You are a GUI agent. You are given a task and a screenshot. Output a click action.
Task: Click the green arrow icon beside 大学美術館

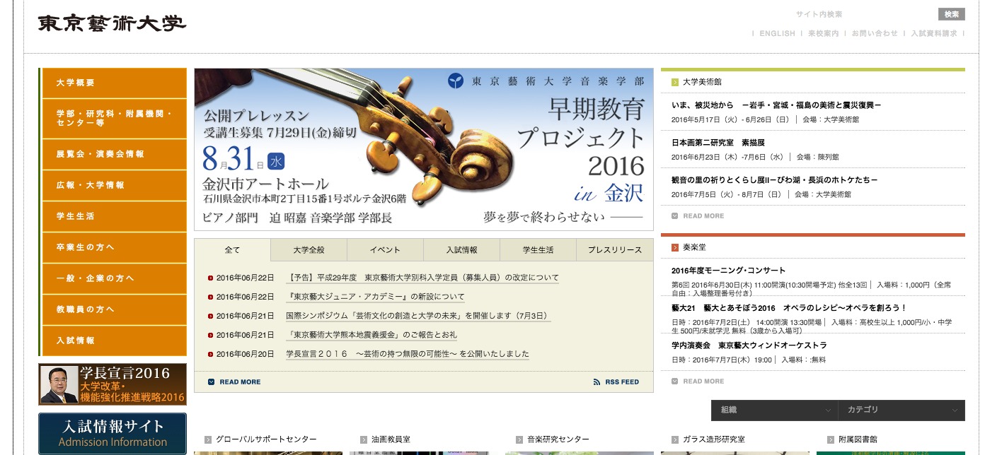(675, 82)
